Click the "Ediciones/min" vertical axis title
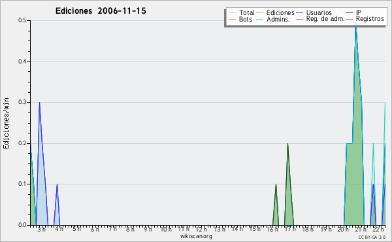Image resolution: width=392 pixels, height=242 pixels. coord(6,123)
